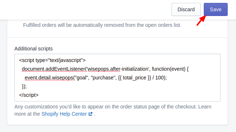This screenshot has width=236, height=132.
Task: Click function(event) in the listener line
Action: coord(169,69)
